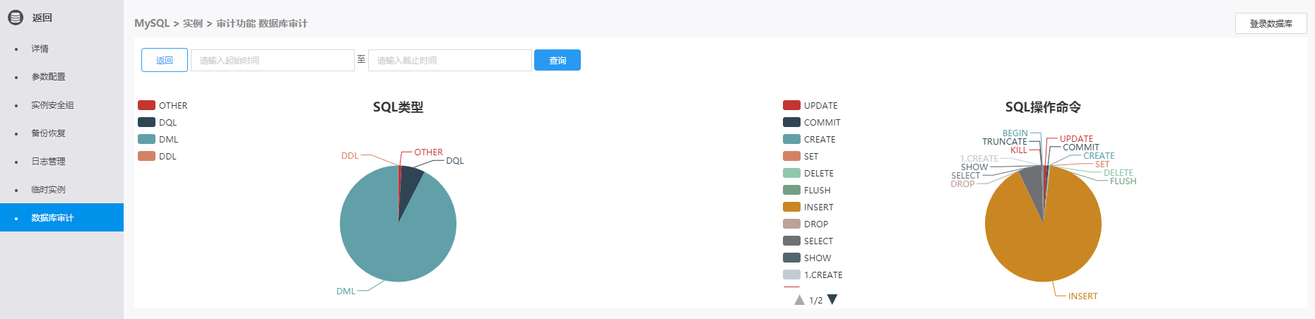Click the 查询 button
Image resolution: width=1315 pixels, height=319 pixels.
tap(558, 60)
